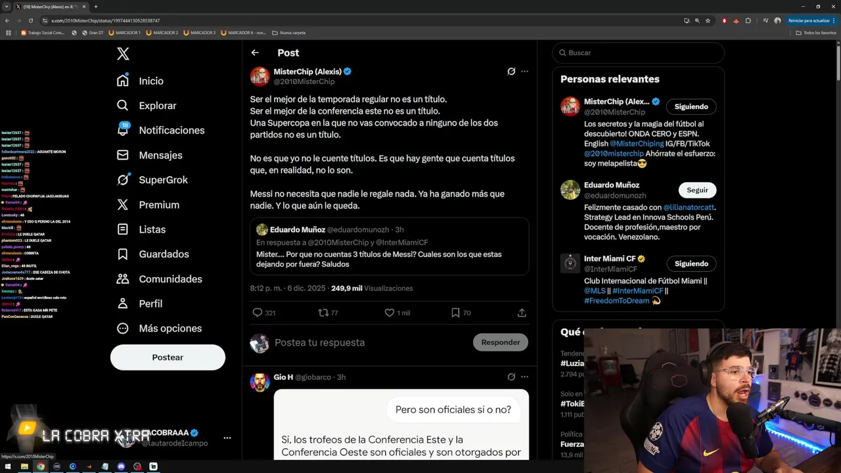Open the account switcher three-dot menu

tap(227, 438)
